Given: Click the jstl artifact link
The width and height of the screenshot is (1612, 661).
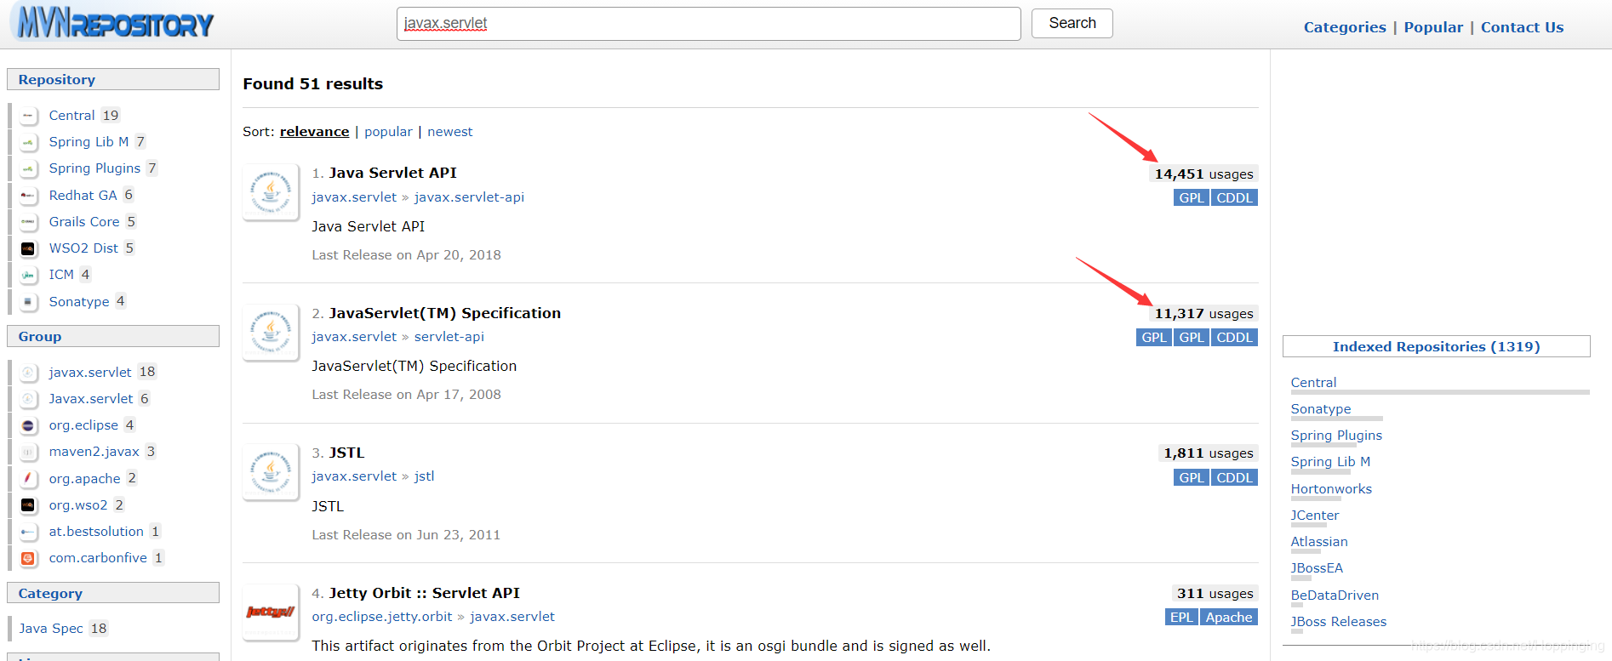Looking at the screenshot, I should pyautogui.click(x=424, y=476).
